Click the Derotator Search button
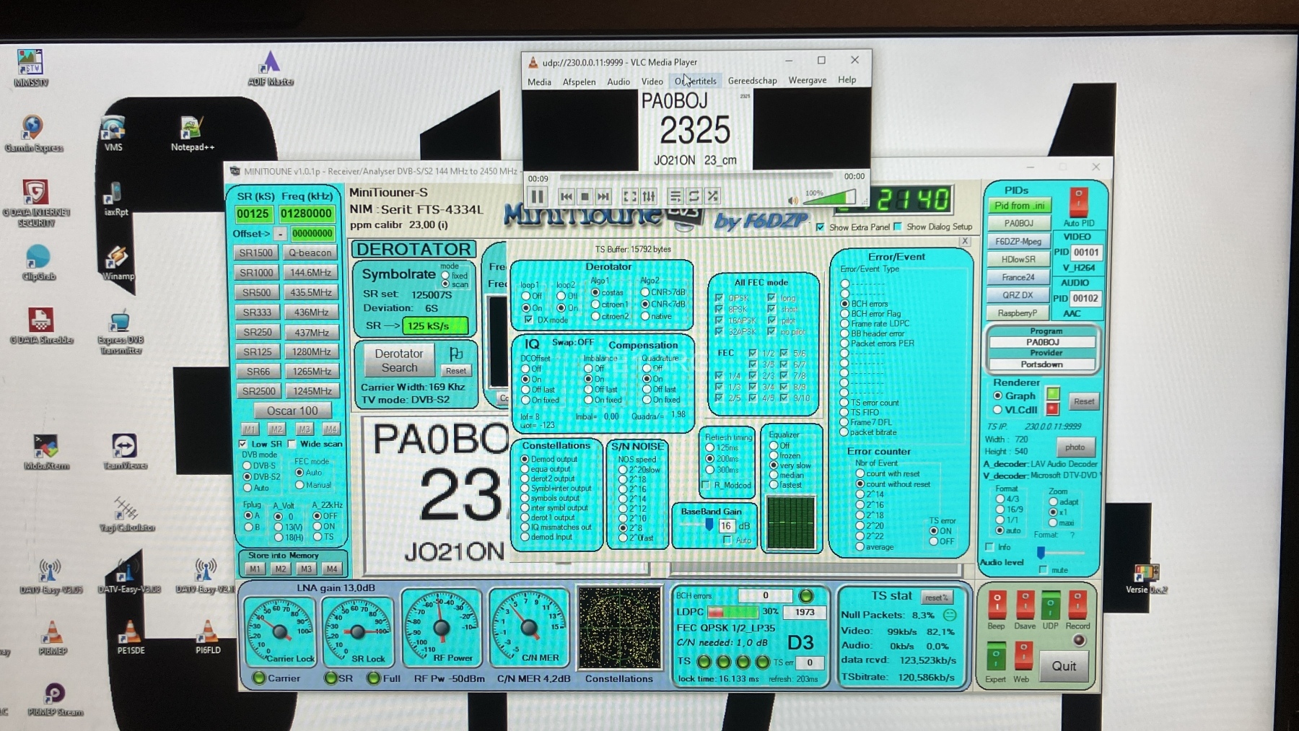The height and width of the screenshot is (731, 1299). (x=398, y=360)
